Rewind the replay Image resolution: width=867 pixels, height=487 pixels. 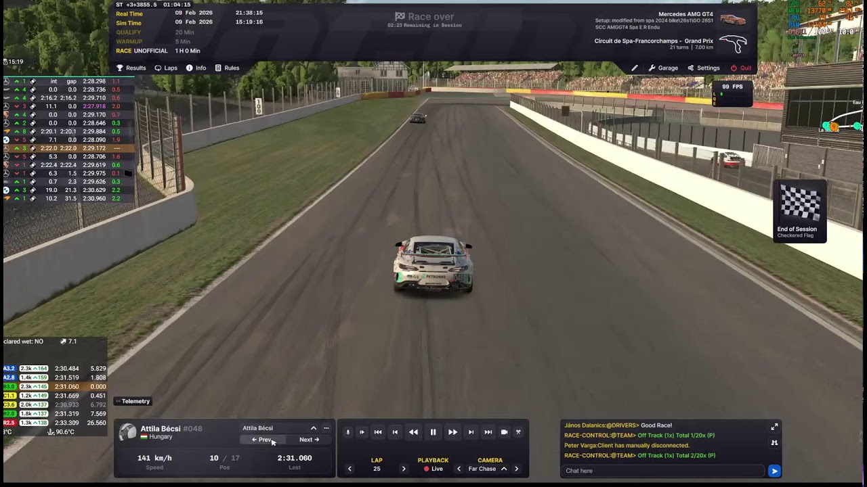413,432
